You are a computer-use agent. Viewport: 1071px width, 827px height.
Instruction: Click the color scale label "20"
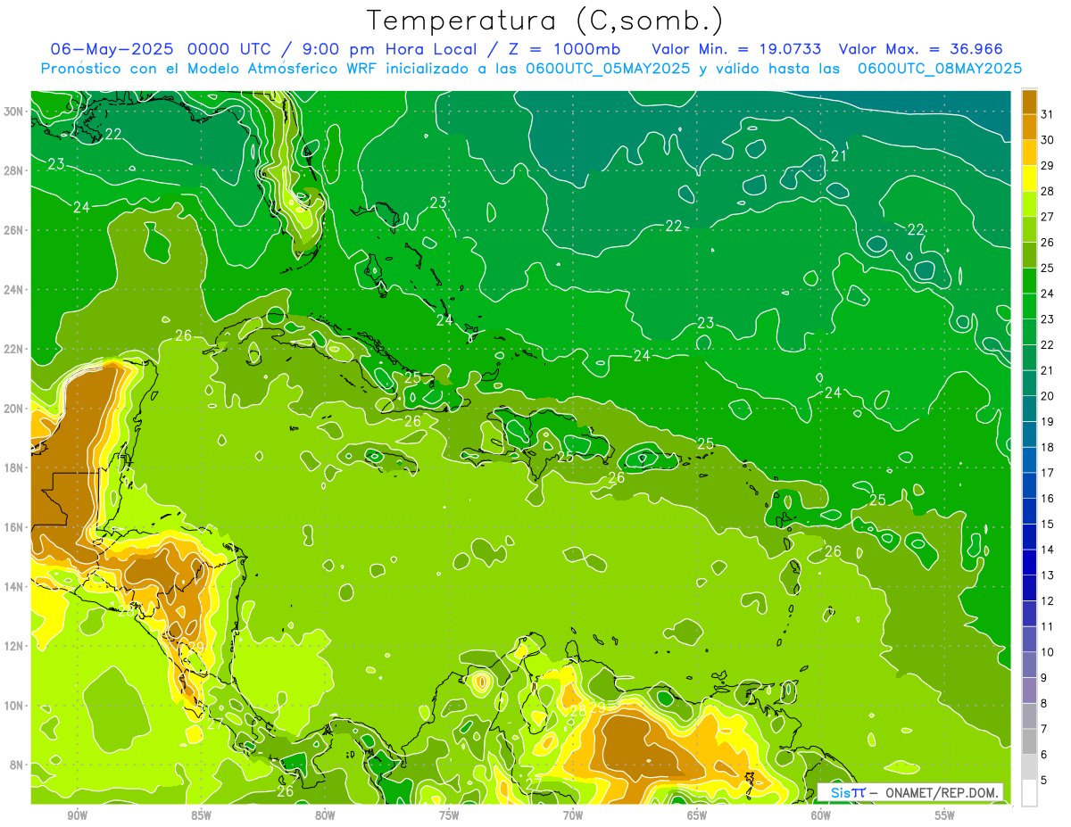tap(1048, 396)
